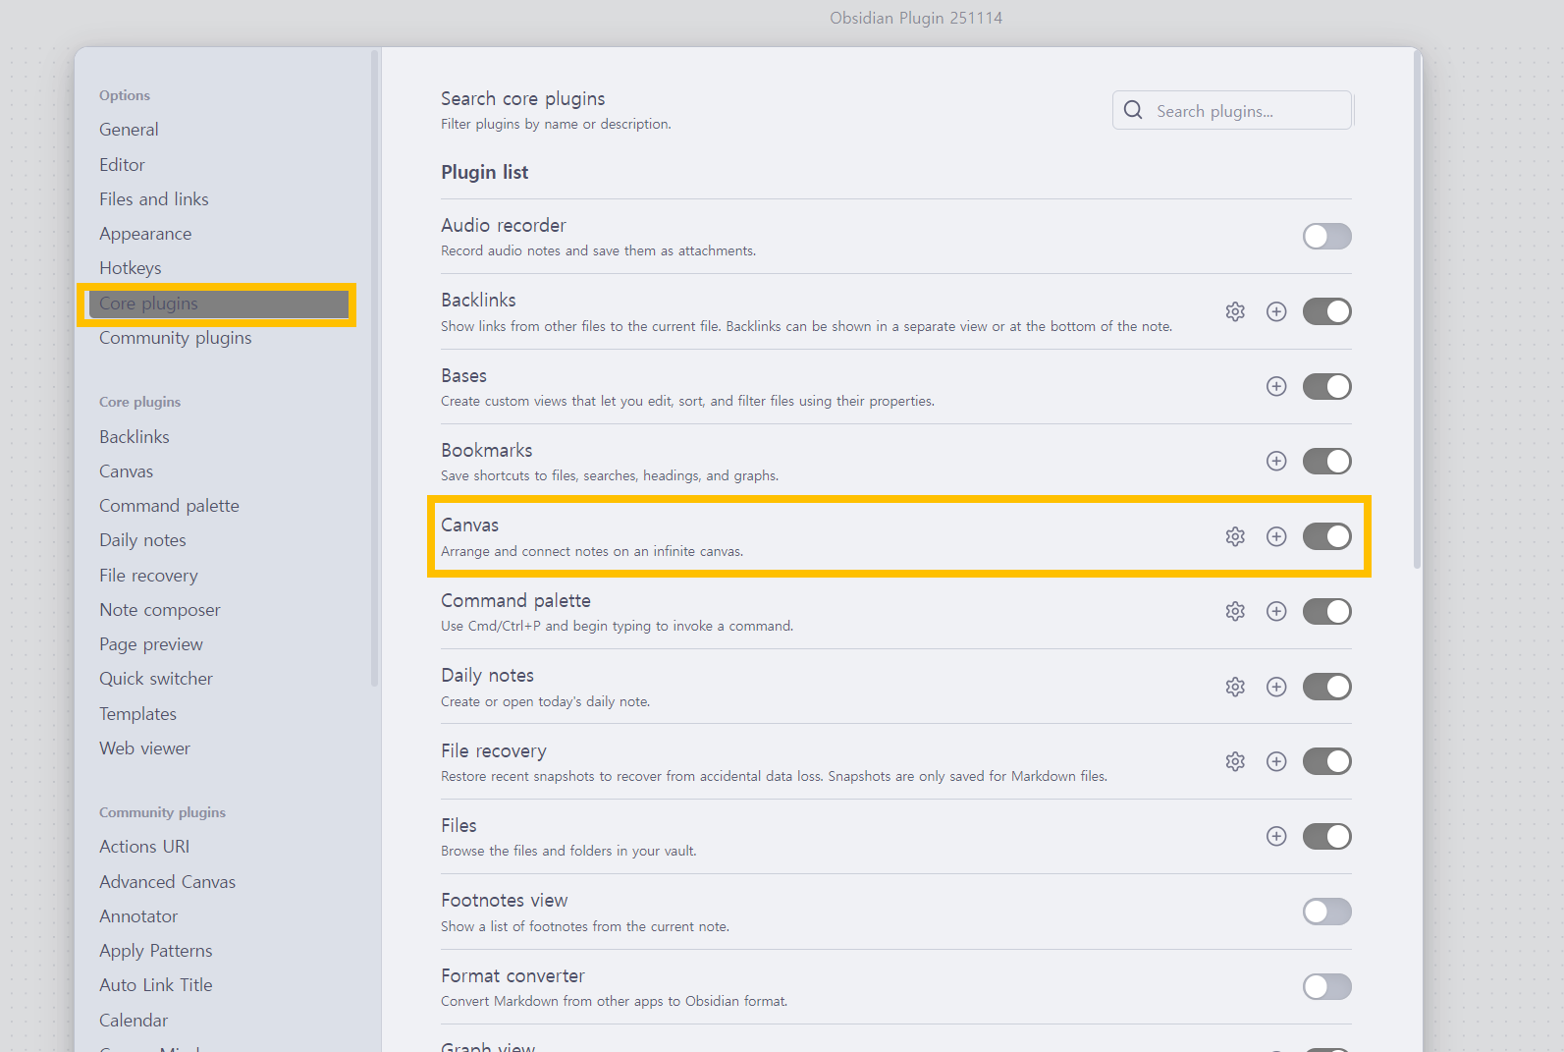Click the Backlinks hotkey plus icon

(1276, 311)
